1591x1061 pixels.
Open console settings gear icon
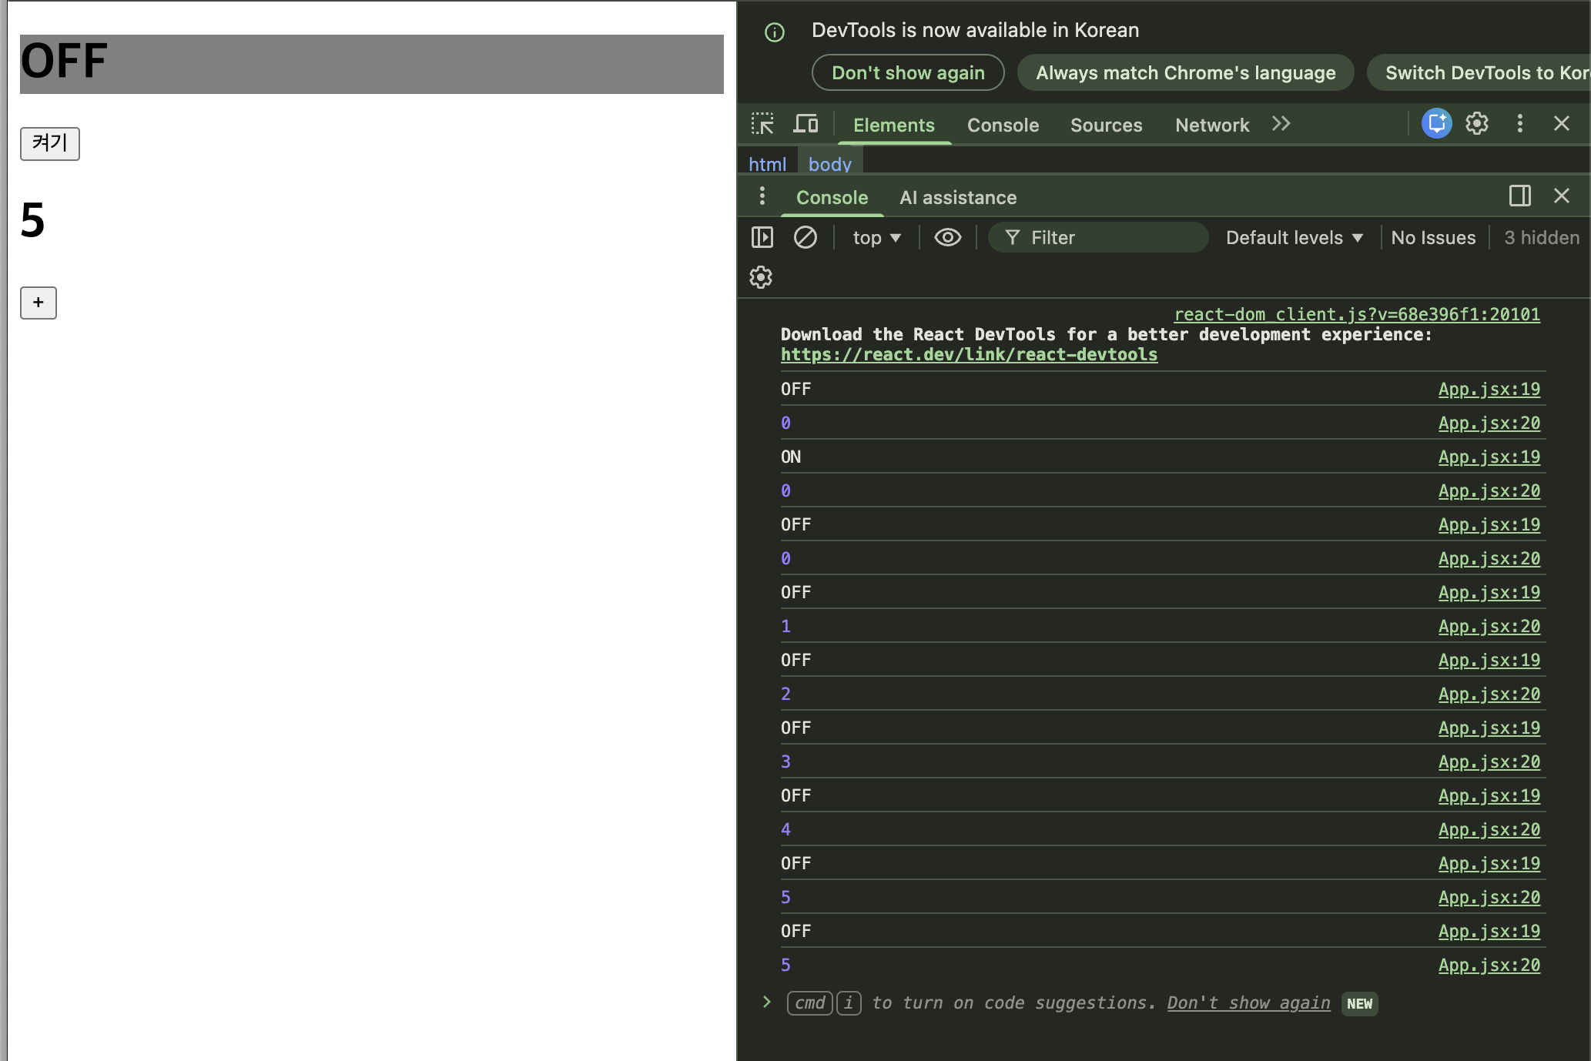click(x=761, y=277)
